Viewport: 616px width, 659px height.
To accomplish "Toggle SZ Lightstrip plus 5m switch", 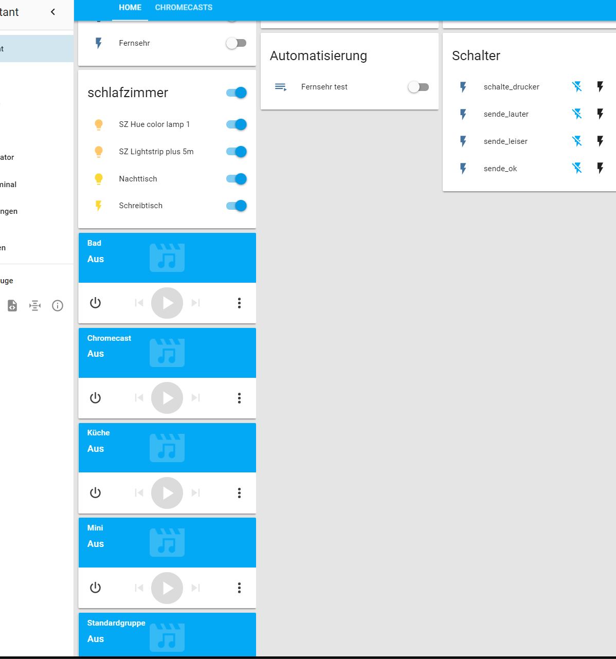I will point(237,152).
